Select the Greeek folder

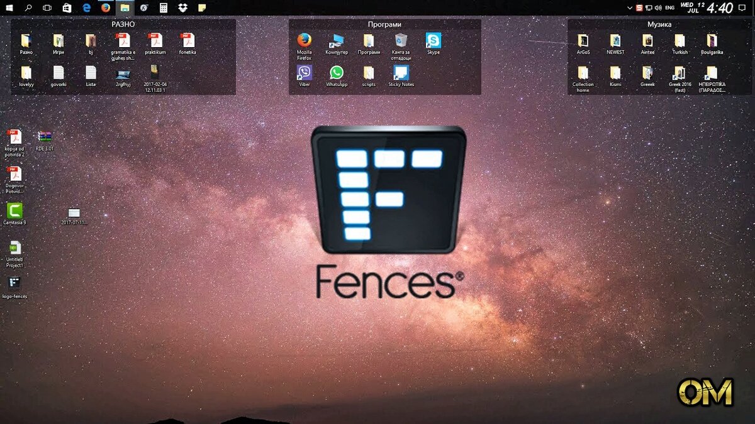pyautogui.click(x=647, y=75)
